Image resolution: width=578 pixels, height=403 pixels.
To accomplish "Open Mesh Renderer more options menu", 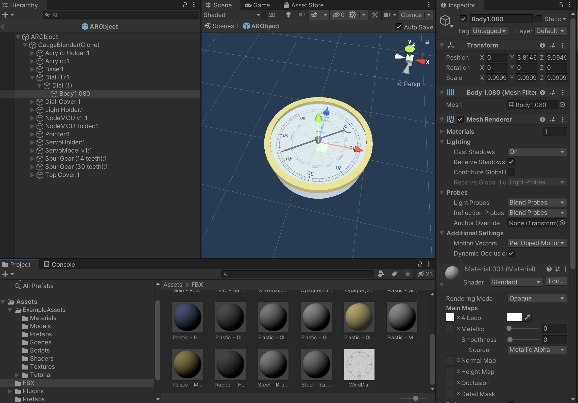I will [563, 119].
